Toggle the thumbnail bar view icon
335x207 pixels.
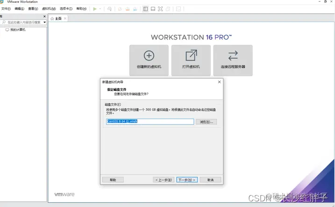(153, 9)
